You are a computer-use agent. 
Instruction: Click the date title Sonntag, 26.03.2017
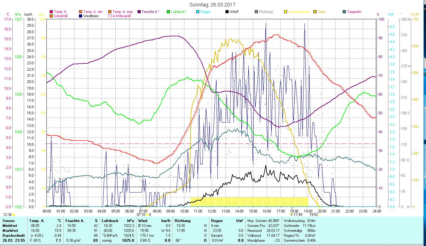point(213,5)
